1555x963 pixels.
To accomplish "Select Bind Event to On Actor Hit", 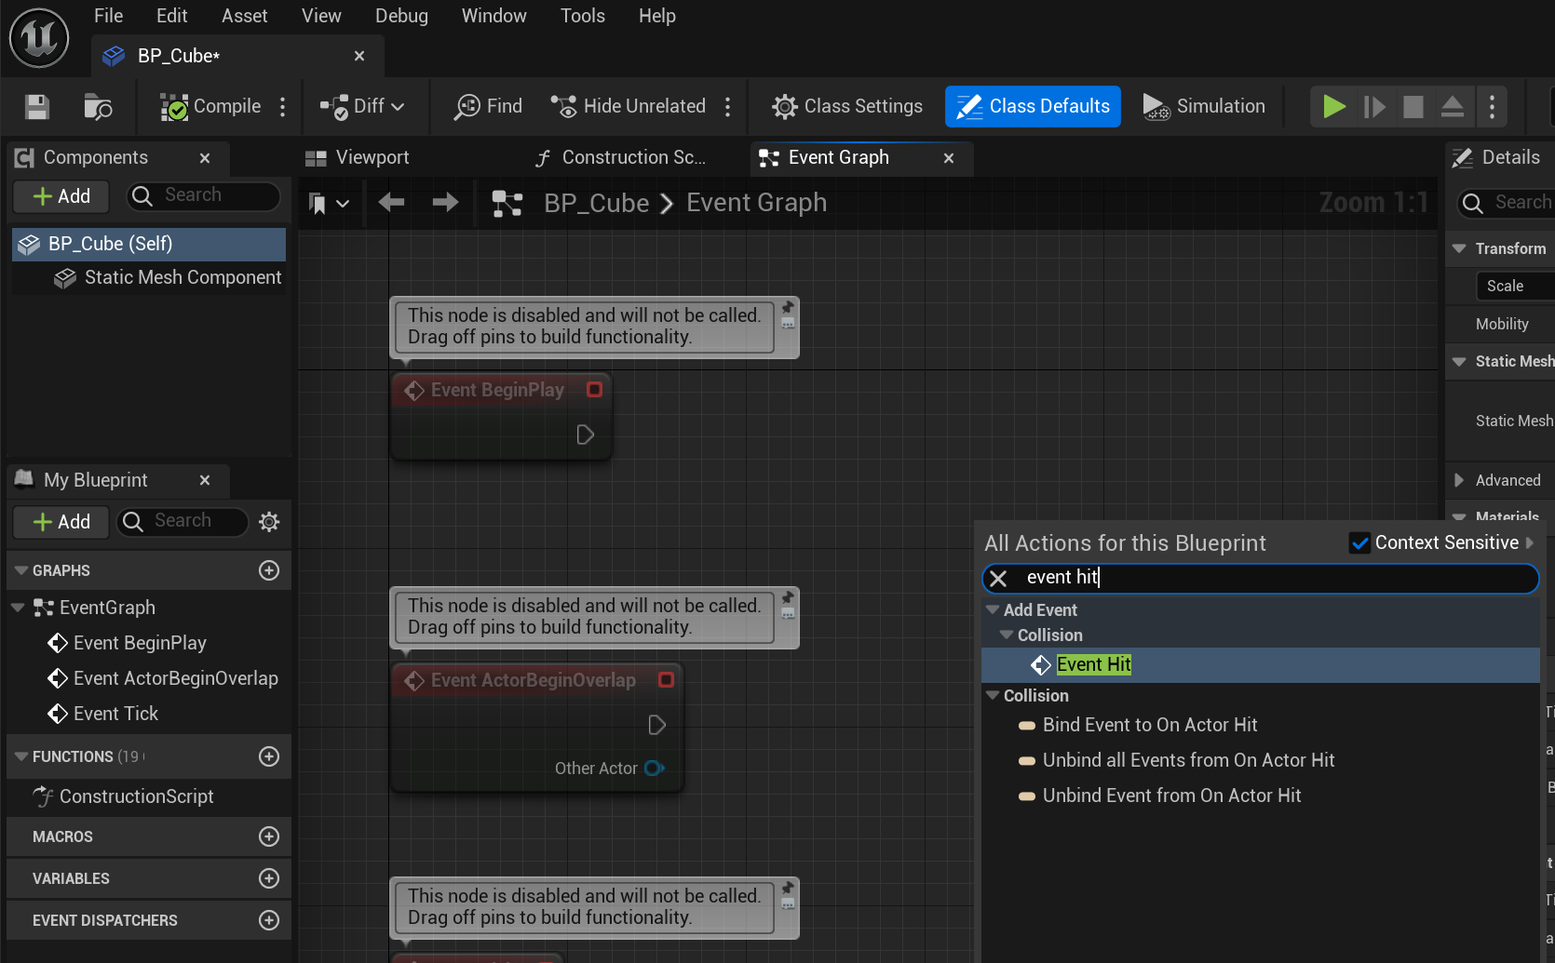I will click(x=1150, y=725).
